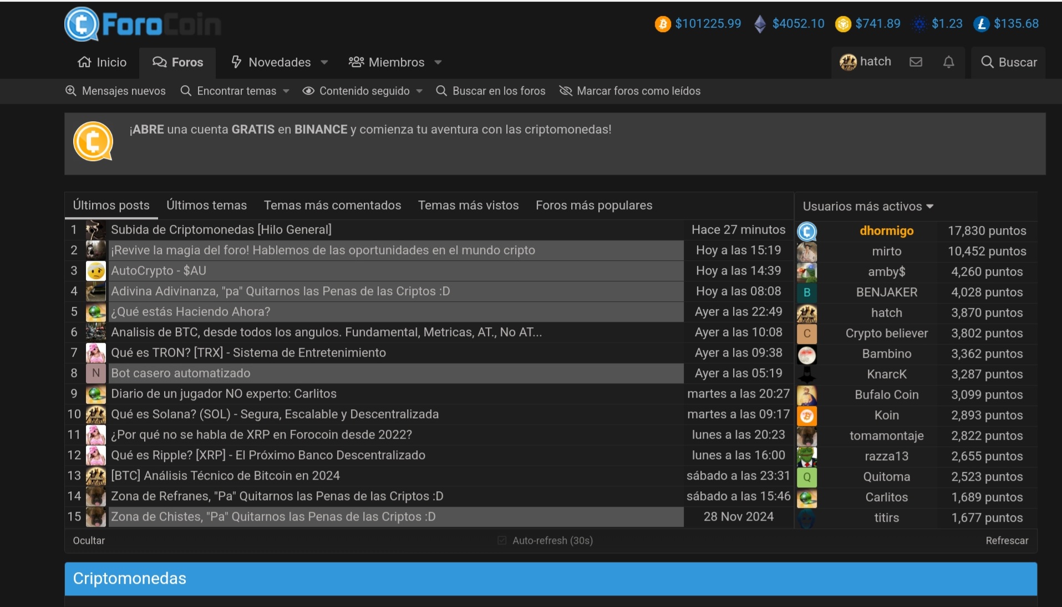Image resolution: width=1062 pixels, height=607 pixels.
Task: Open the thread AutoCrypto - $AU
Action: (x=159, y=271)
